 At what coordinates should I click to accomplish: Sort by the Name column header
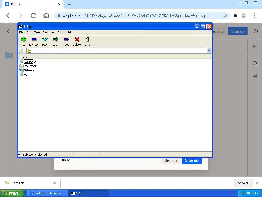pyautogui.click(x=38, y=57)
